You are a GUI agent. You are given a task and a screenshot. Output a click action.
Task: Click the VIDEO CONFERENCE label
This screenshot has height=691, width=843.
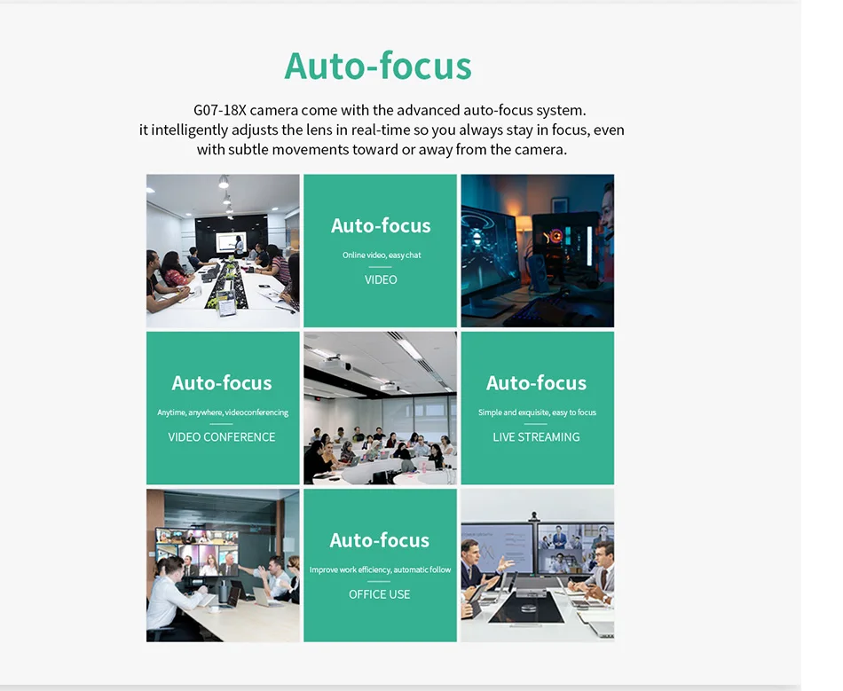[x=222, y=436]
